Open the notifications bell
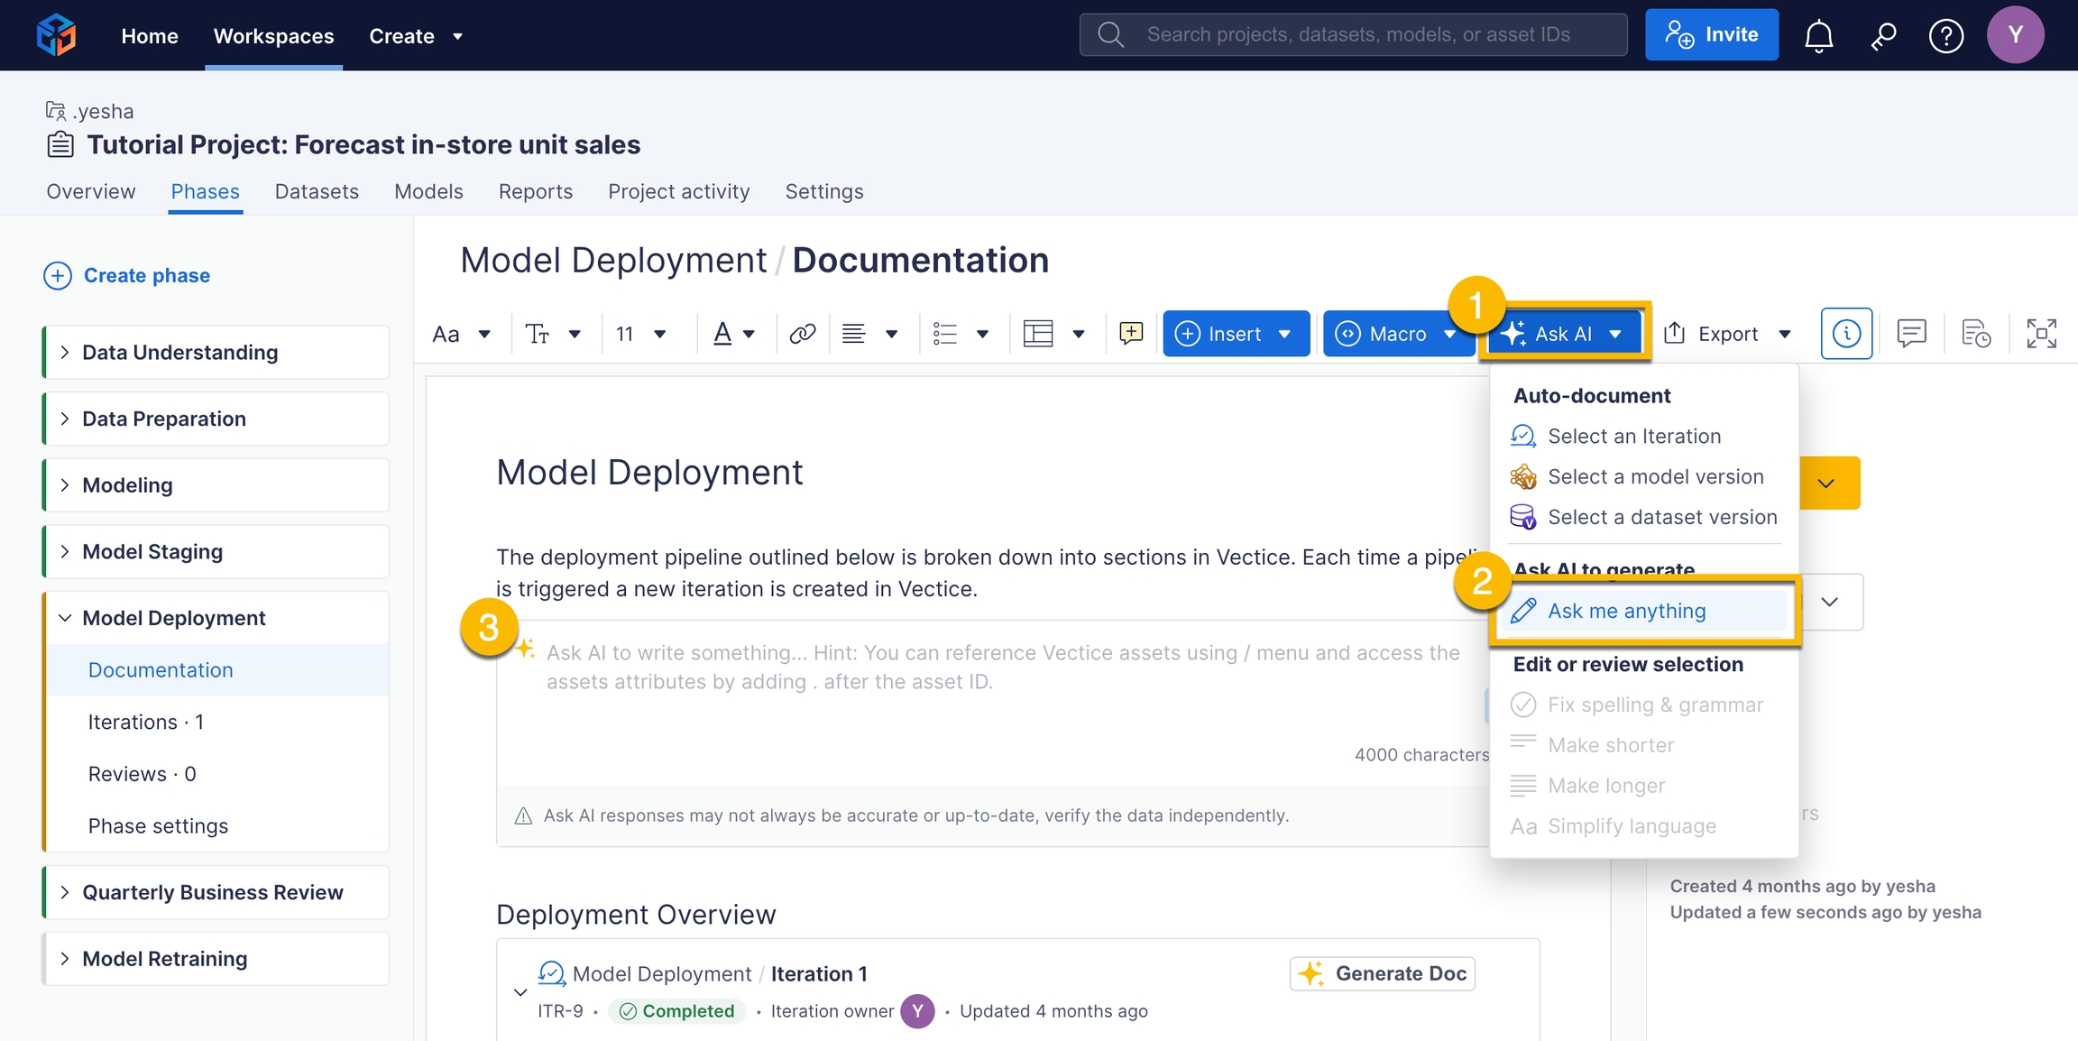The height and width of the screenshot is (1041, 2078). point(1818,35)
